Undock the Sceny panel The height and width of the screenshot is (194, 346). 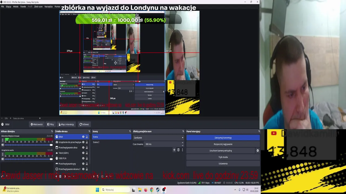click(130, 131)
